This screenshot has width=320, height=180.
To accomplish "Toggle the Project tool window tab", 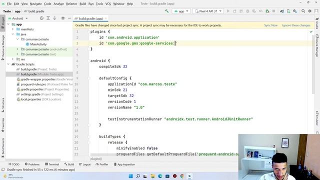I will pyautogui.click(x=3, y=23).
